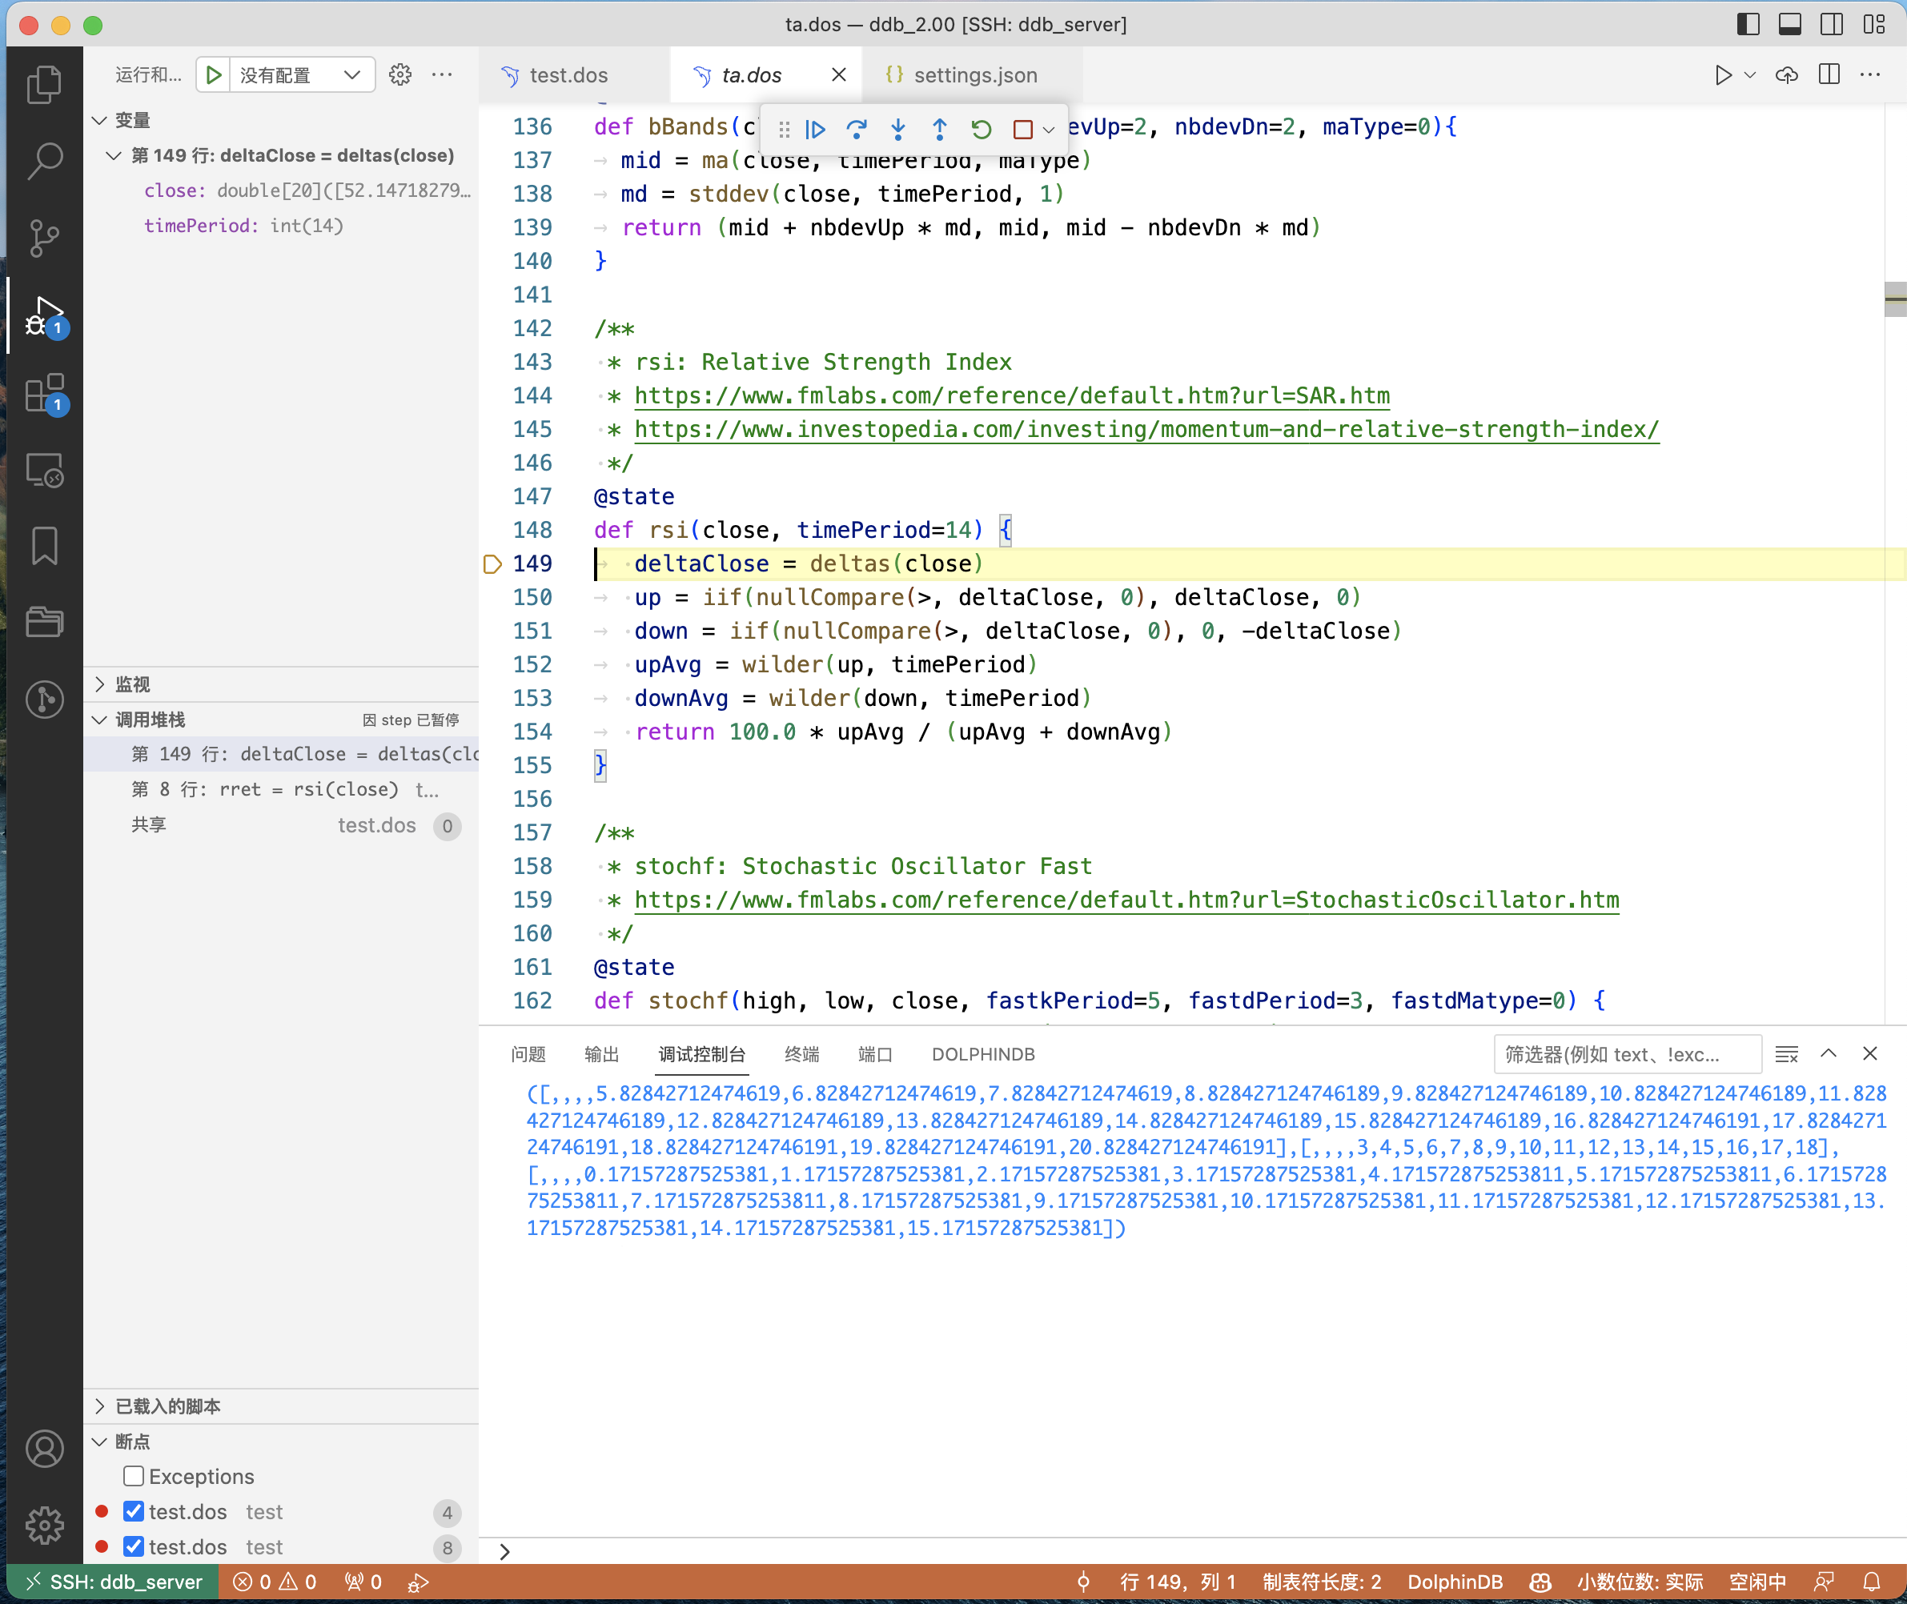Switch to the test.dos editor tab
The width and height of the screenshot is (1907, 1604).
point(568,74)
